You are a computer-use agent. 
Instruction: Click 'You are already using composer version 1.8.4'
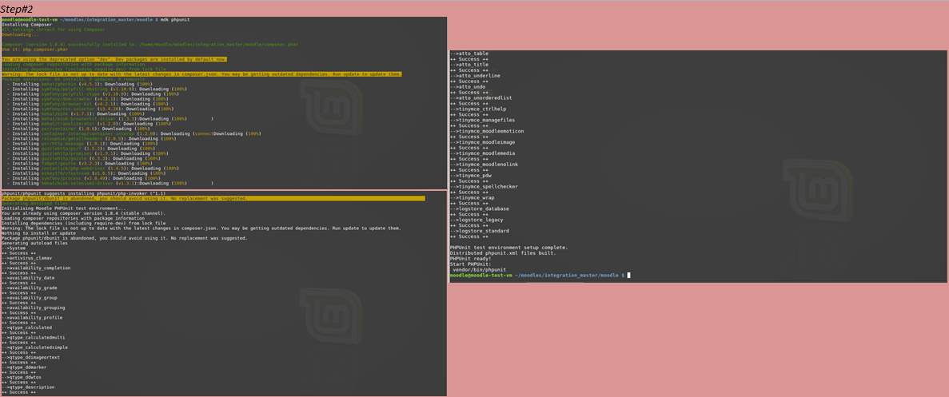pos(83,213)
